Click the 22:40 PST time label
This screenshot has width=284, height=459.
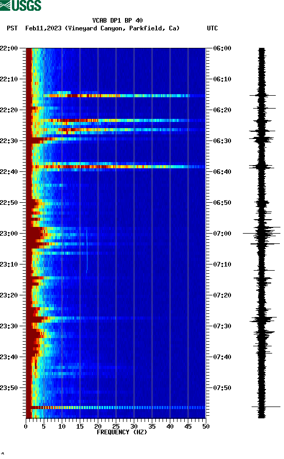[x=9, y=172]
